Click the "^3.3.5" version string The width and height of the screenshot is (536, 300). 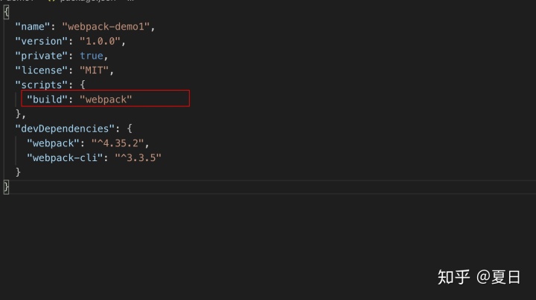click(x=138, y=158)
